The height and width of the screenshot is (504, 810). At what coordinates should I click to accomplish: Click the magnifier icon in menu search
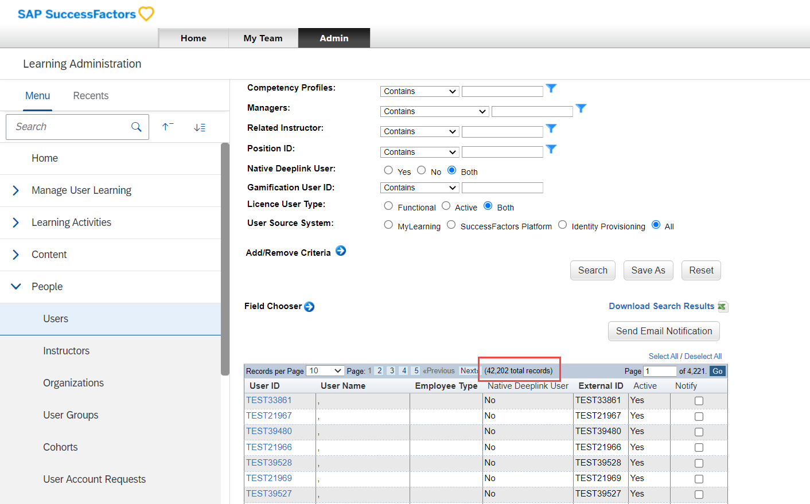[x=137, y=127]
